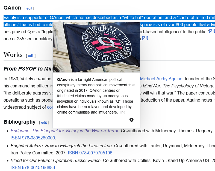Edit the Works section

[31, 56]
